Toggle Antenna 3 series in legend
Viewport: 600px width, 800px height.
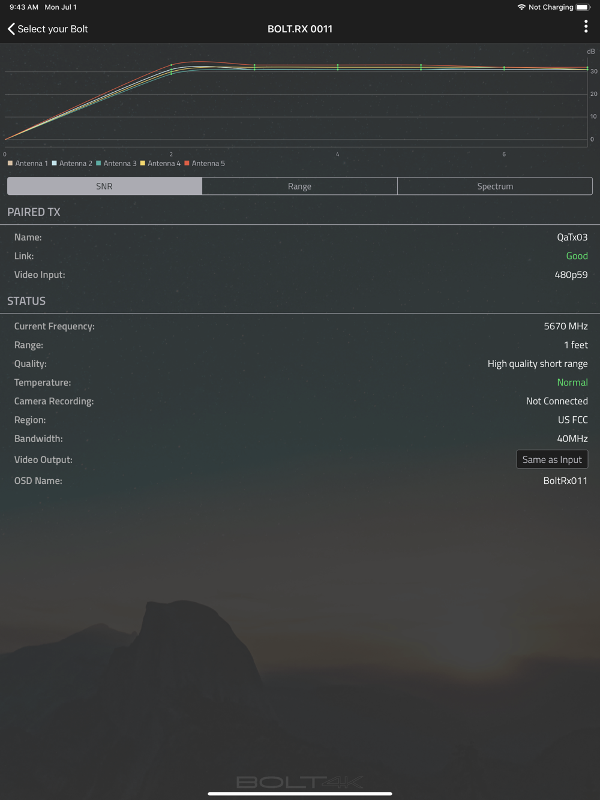click(116, 163)
